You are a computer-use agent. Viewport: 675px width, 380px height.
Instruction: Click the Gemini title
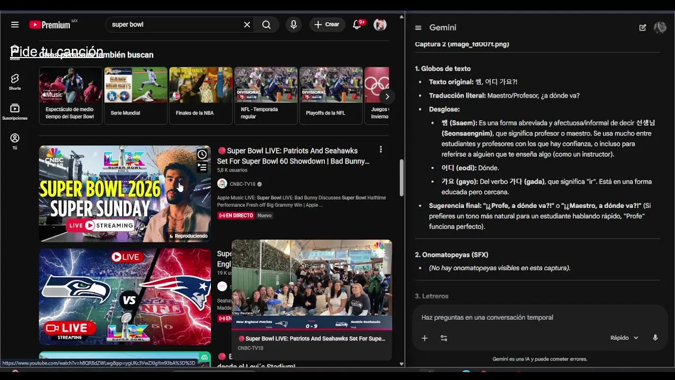(x=442, y=27)
